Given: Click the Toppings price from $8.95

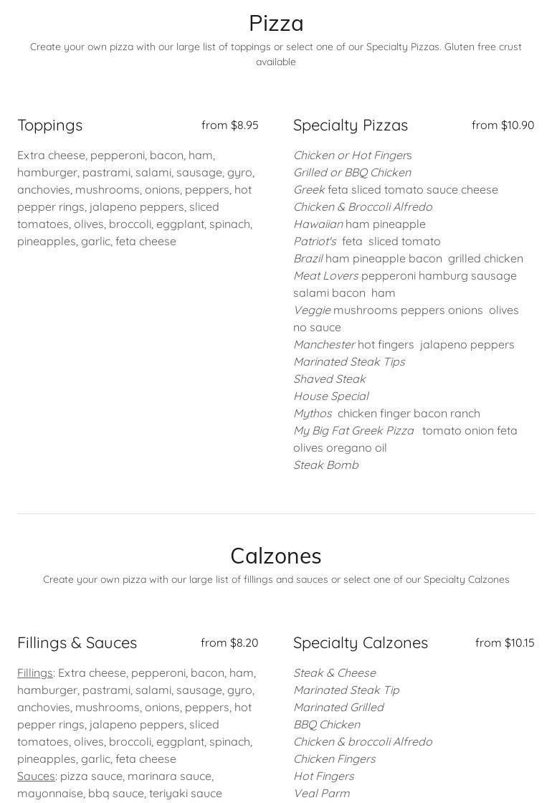Looking at the screenshot, I should 229,125.
